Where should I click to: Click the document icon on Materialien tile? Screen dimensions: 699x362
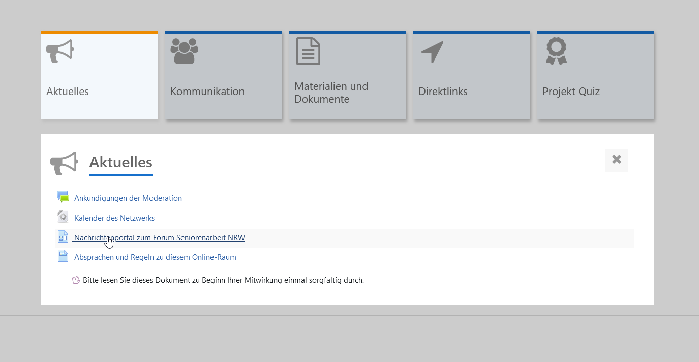point(308,51)
